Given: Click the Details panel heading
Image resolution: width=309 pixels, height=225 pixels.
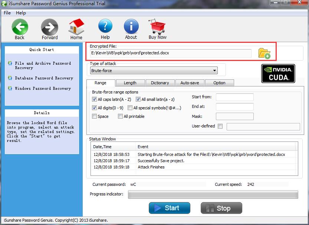Looking at the screenshot, I should point(42,113).
